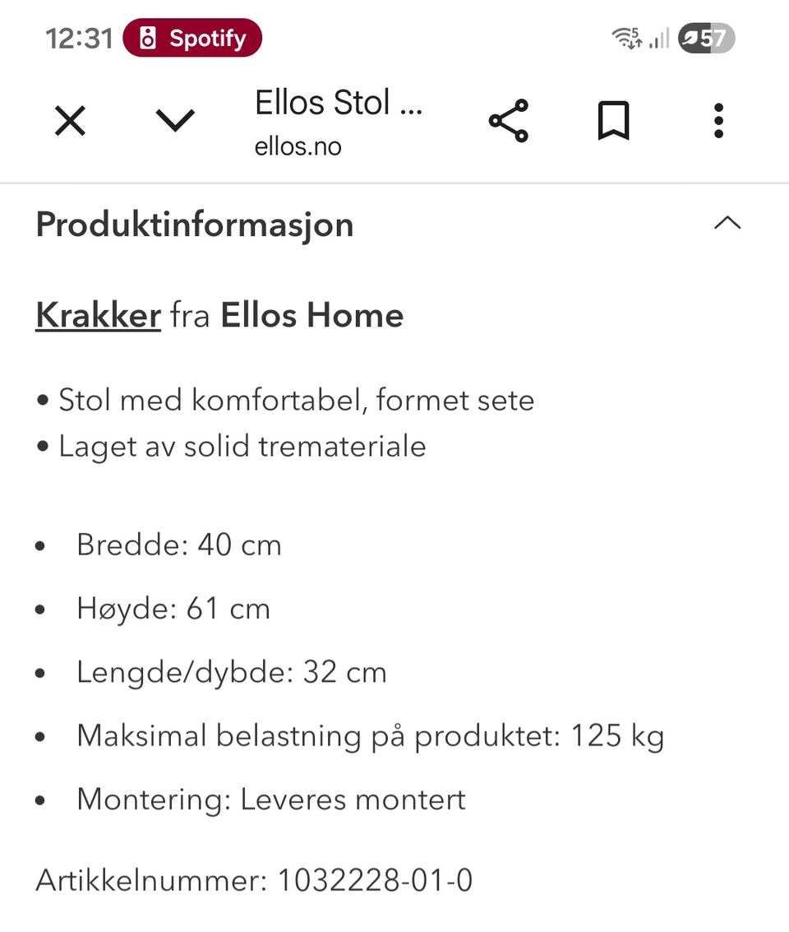Tap the ellos.no domain text

[x=298, y=146]
